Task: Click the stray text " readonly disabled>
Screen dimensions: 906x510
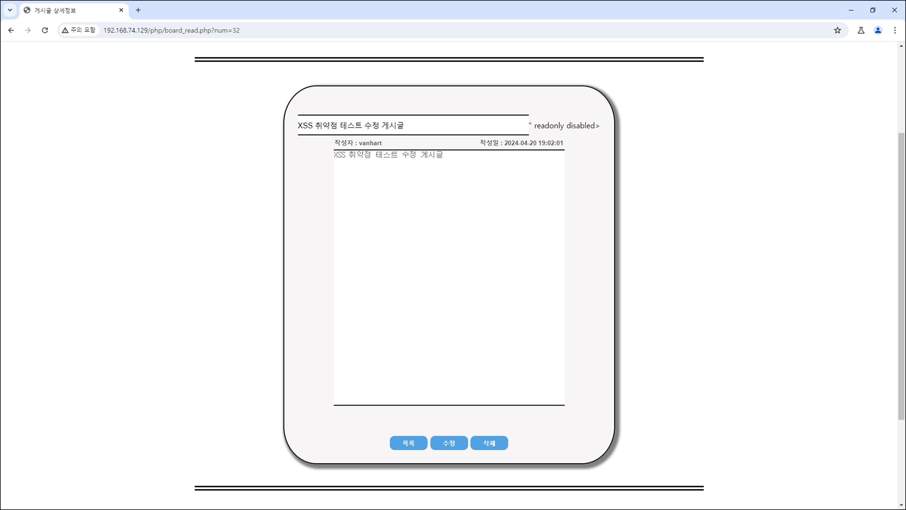Action: point(564,125)
